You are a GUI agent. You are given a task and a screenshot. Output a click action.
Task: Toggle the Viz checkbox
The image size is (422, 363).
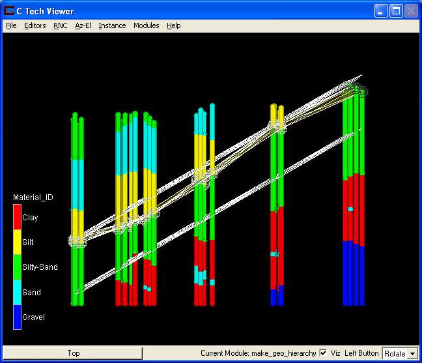point(323,353)
